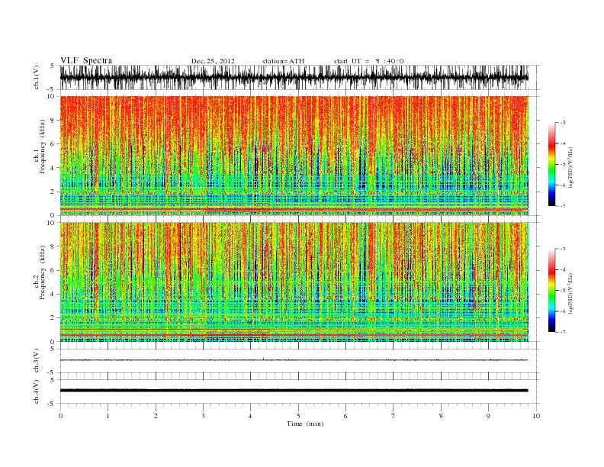Click the 'station=ATH' header label
Image resolution: width=604 pixels, height=467 pixels.
click(x=283, y=61)
